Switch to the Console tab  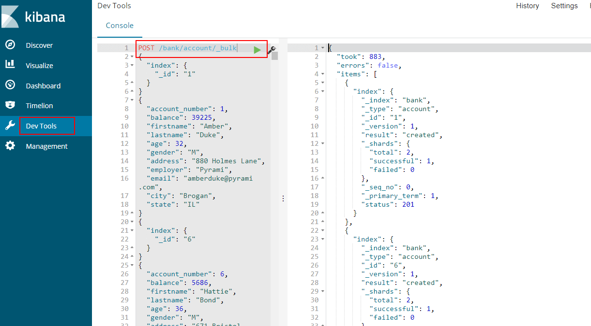[x=120, y=26]
